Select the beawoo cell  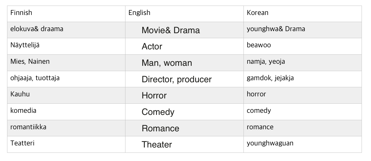tap(303, 46)
